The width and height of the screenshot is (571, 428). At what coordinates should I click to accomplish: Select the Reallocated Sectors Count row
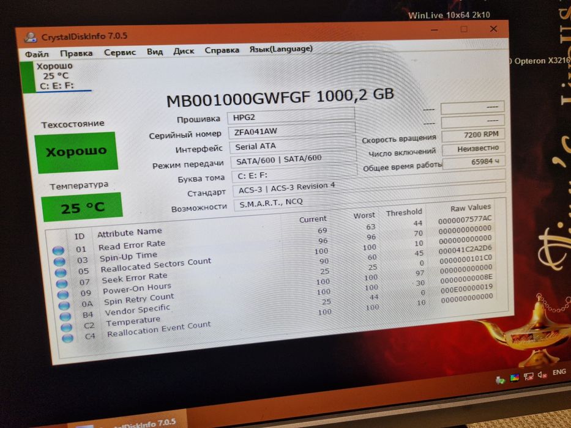tap(275, 255)
